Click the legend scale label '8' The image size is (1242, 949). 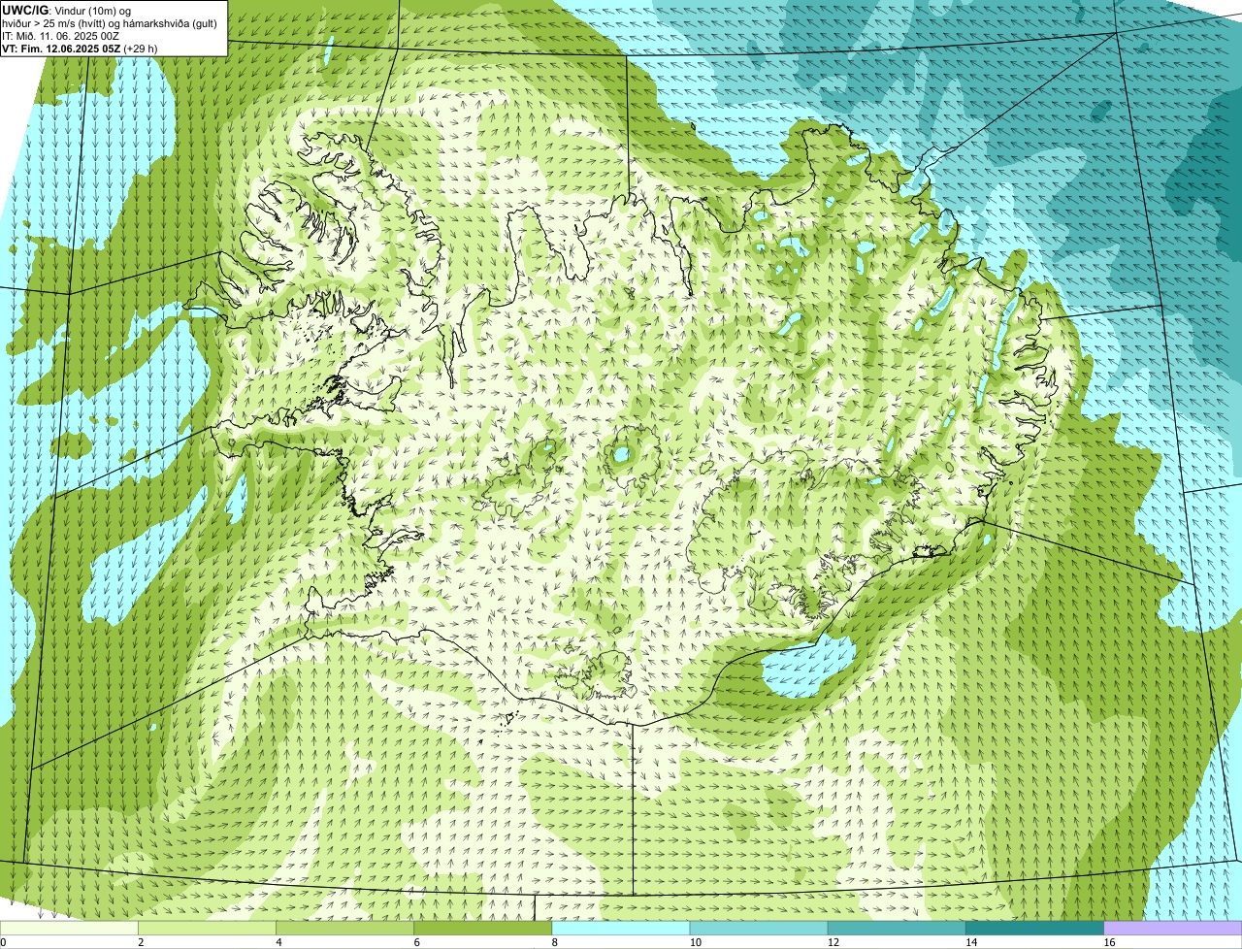(x=554, y=942)
